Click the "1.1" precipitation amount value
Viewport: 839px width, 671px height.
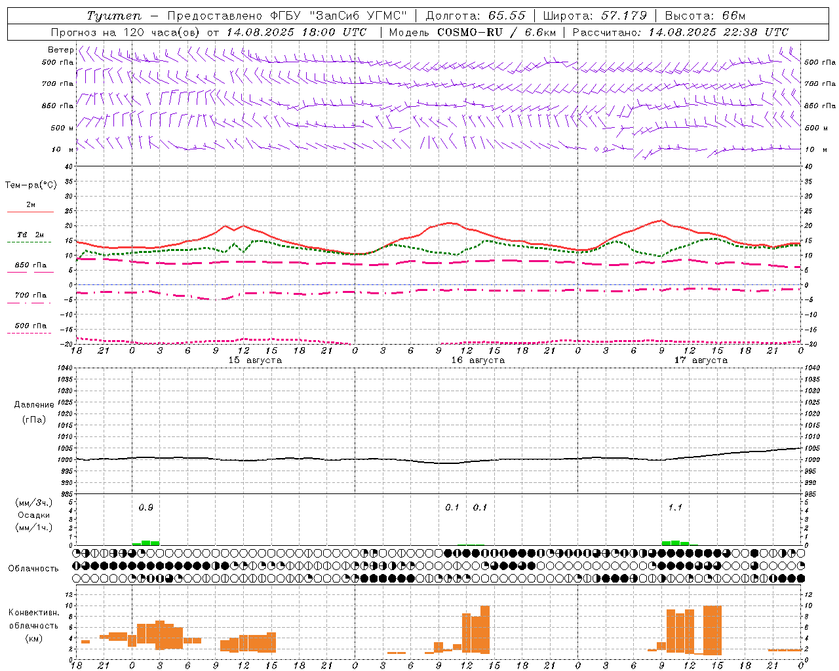pyautogui.click(x=675, y=507)
